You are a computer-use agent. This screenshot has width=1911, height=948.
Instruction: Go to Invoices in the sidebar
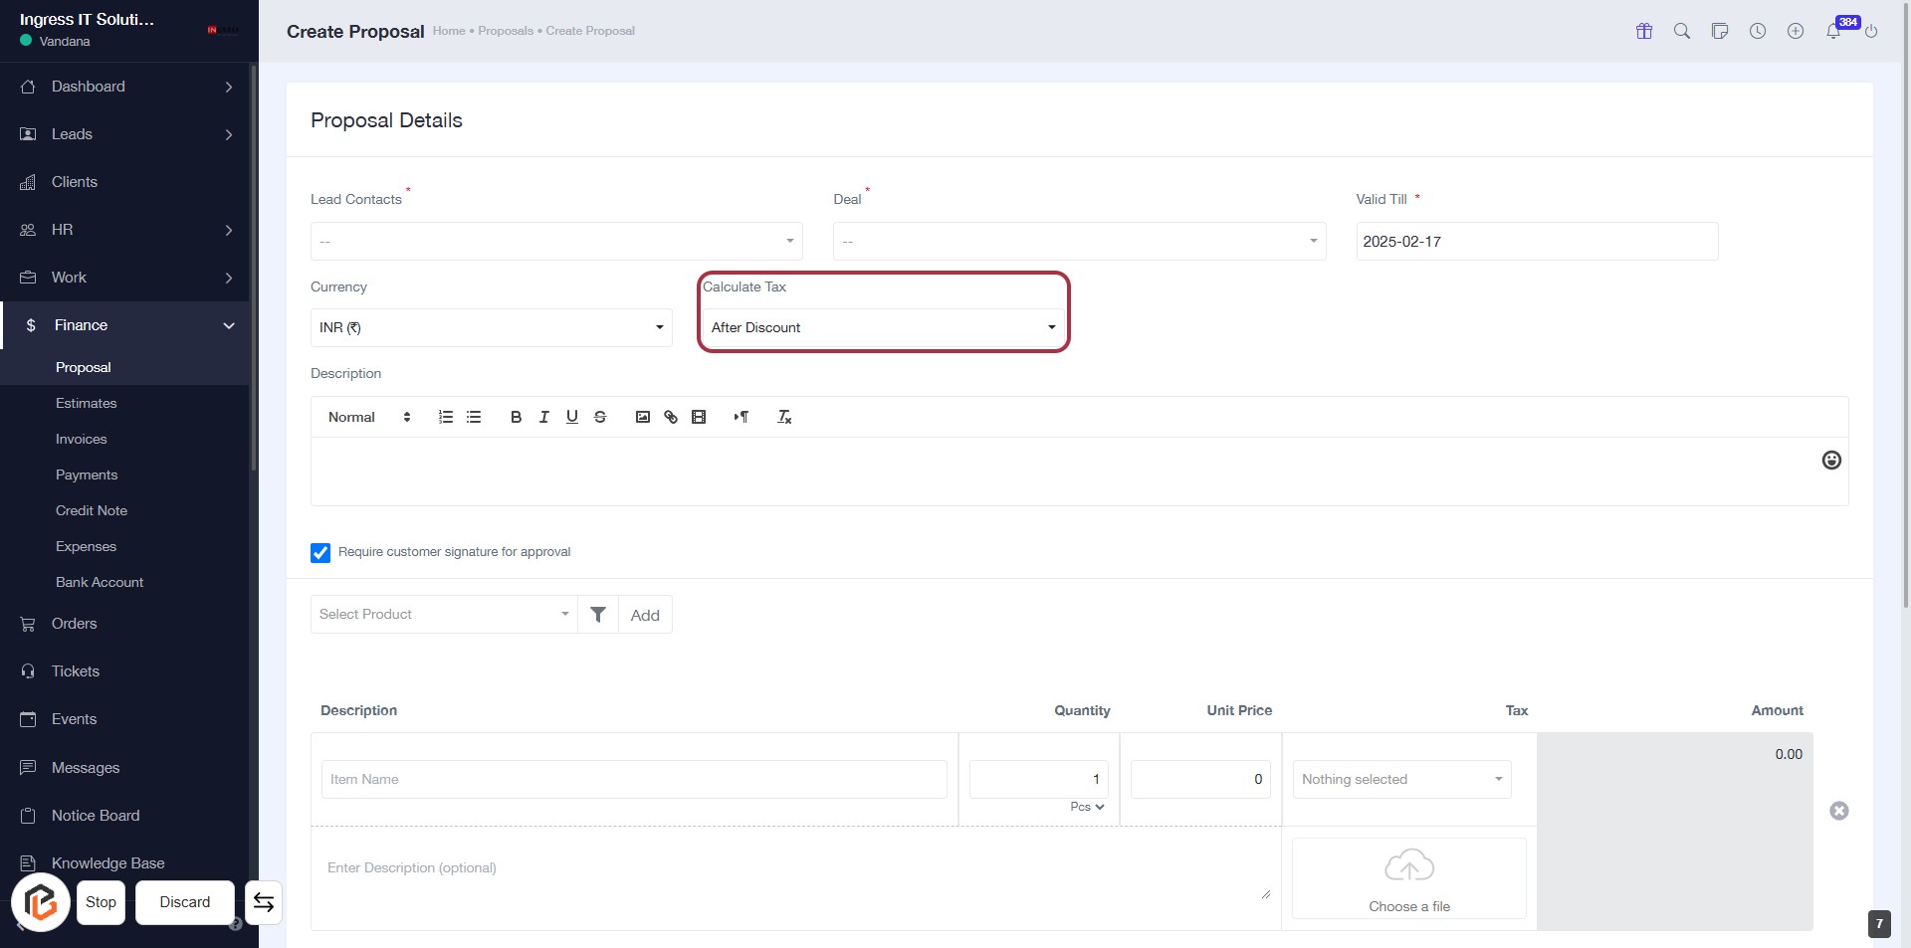81,439
